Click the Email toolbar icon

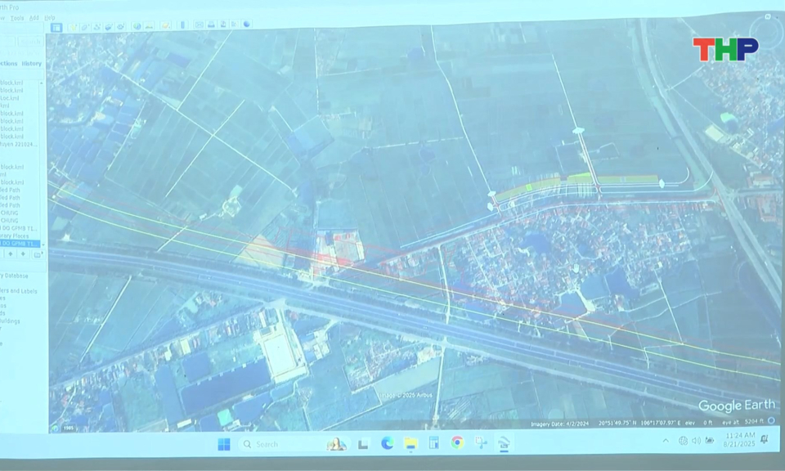pyautogui.click(x=199, y=26)
